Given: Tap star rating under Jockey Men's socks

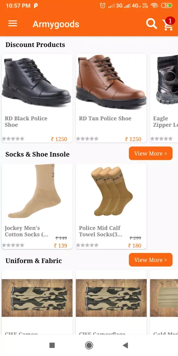Looking at the screenshot, I should [13, 245].
